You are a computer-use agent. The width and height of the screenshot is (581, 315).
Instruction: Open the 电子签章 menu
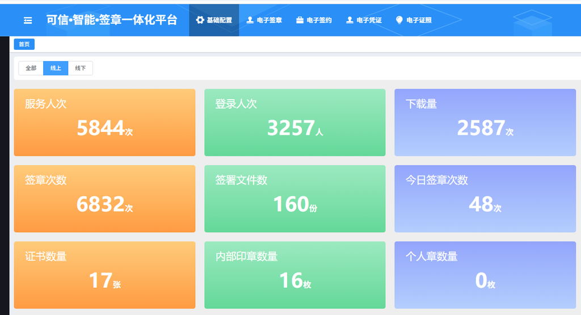pyautogui.click(x=264, y=20)
